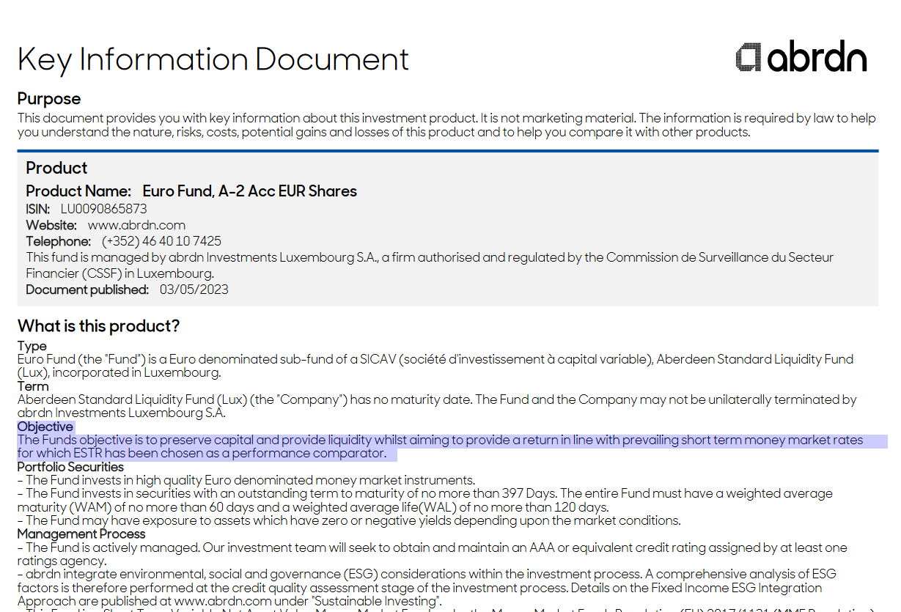Click the line "abrdn Investments Luxembourg S.A." under Term
The image size is (901, 612).
(122, 413)
